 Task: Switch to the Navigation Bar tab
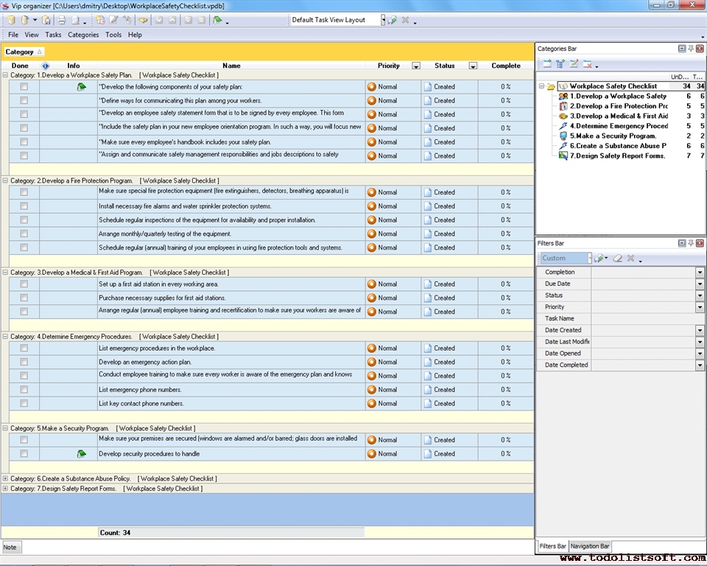click(x=589, y=546)
